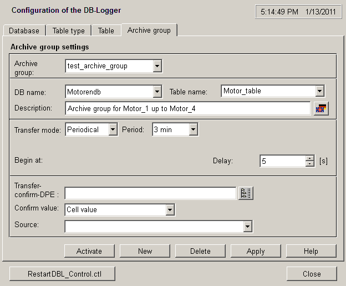Expand the Period dropdown showing 3 min
The image size is (346, 286).
pos(193,130)
